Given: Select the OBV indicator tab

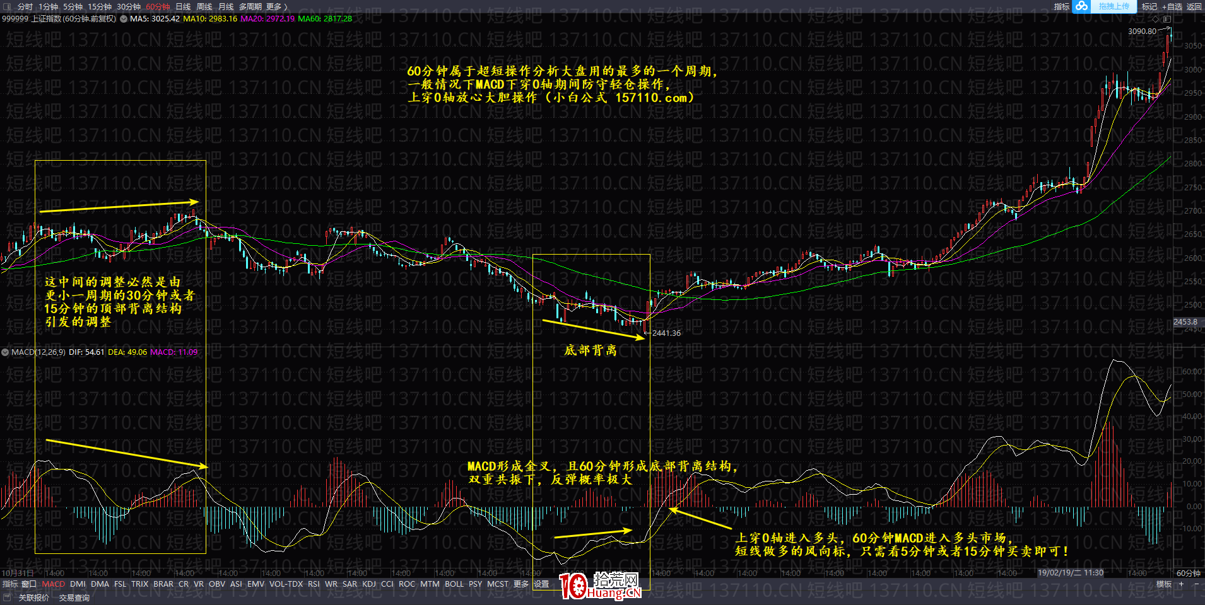Looking at the screenshot, I should click(217, 584).
